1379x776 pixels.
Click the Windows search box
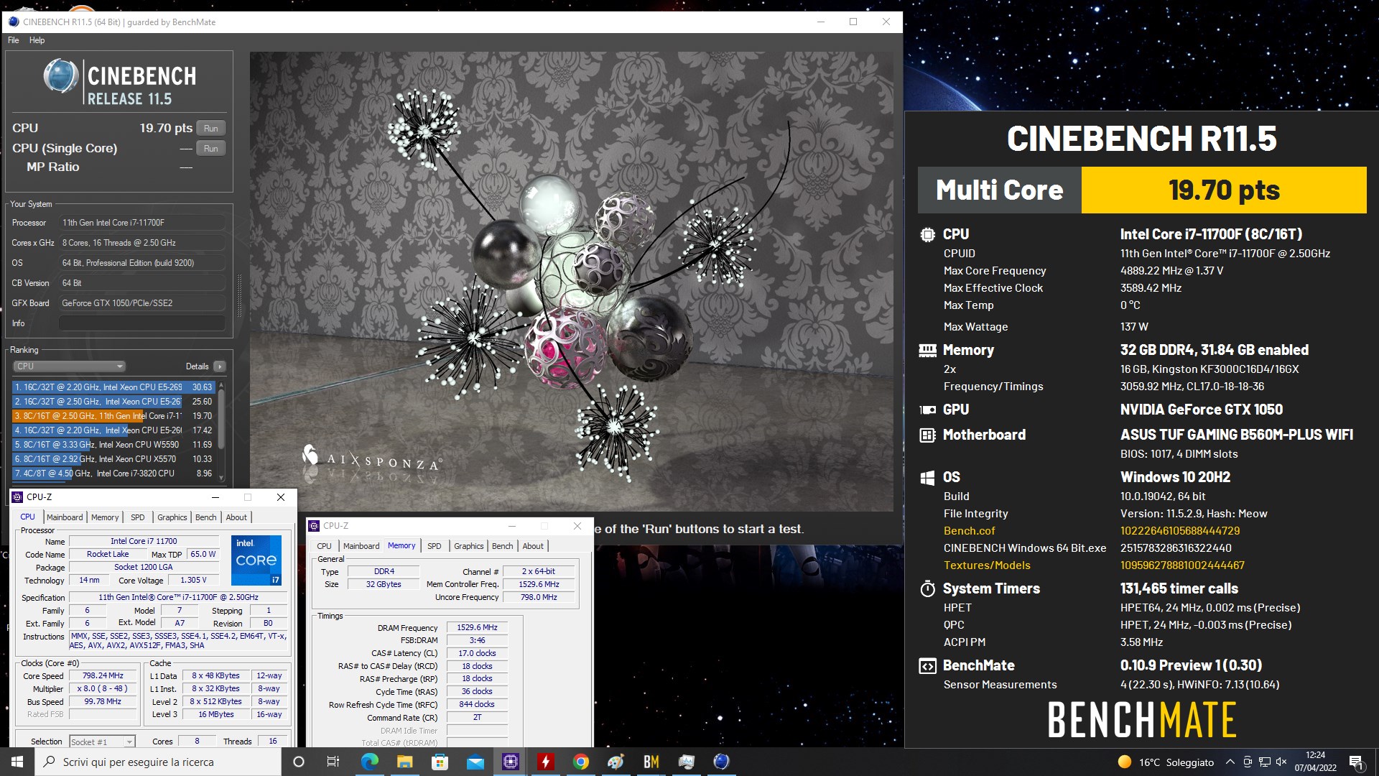158,762
